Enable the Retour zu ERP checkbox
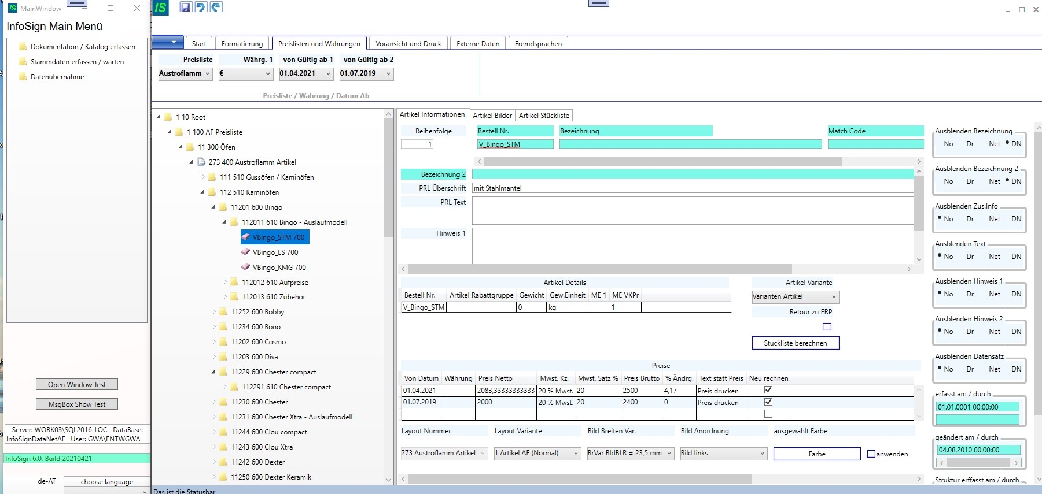 [827, 327]
